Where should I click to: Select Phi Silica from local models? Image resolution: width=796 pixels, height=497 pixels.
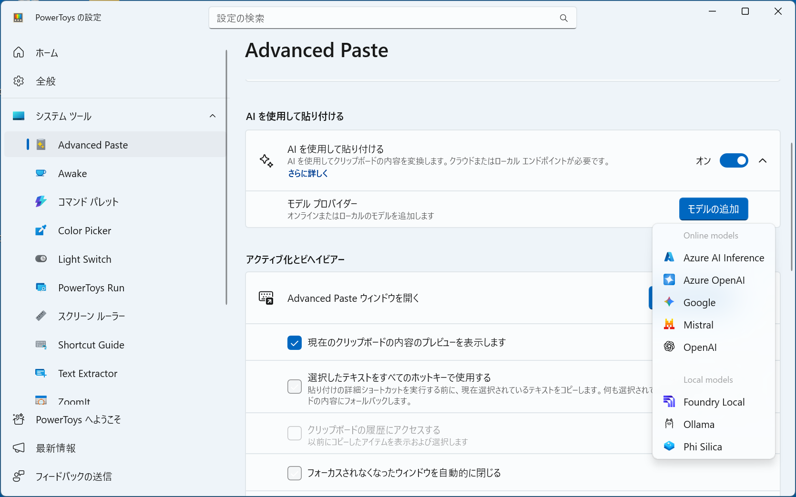(x=714, y=447)
